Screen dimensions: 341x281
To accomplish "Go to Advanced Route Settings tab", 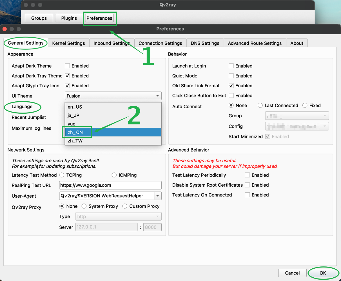I will coord(255,43).
